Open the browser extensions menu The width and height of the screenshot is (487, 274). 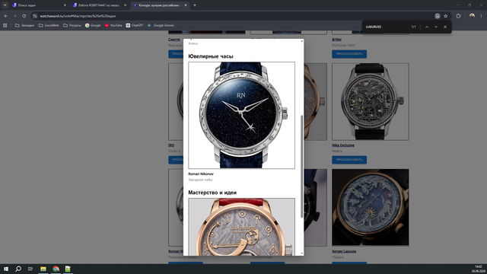click(458, 16)
